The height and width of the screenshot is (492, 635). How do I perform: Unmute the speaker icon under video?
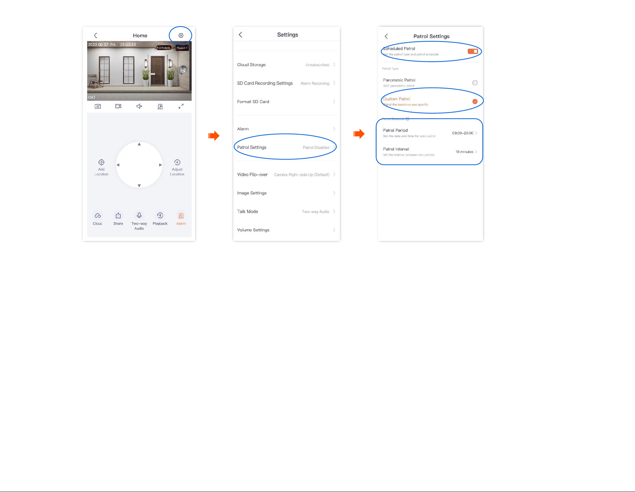click(x=139, y=106)
